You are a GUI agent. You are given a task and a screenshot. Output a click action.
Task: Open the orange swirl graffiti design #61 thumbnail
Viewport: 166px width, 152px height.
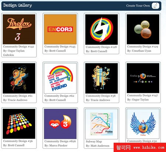click(19, 78)
